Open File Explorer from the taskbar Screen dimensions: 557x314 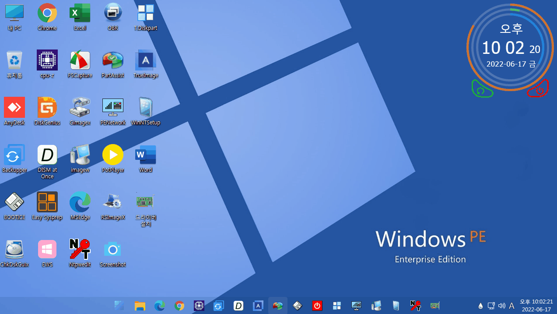(x=140, y=306)
